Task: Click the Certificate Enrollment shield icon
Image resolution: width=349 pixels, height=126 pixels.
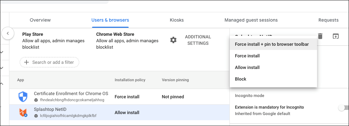Action: (23, 97)
